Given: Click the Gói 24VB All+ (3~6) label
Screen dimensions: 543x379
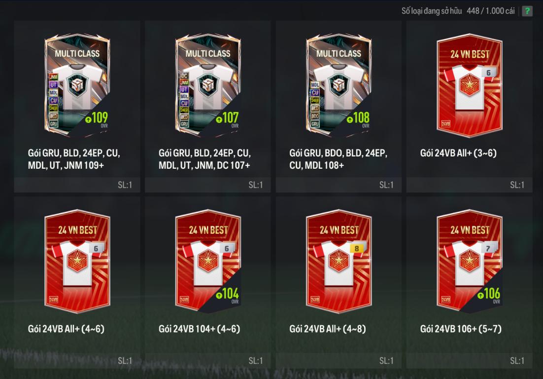Looking at the screenshot, I should [458, 153].
